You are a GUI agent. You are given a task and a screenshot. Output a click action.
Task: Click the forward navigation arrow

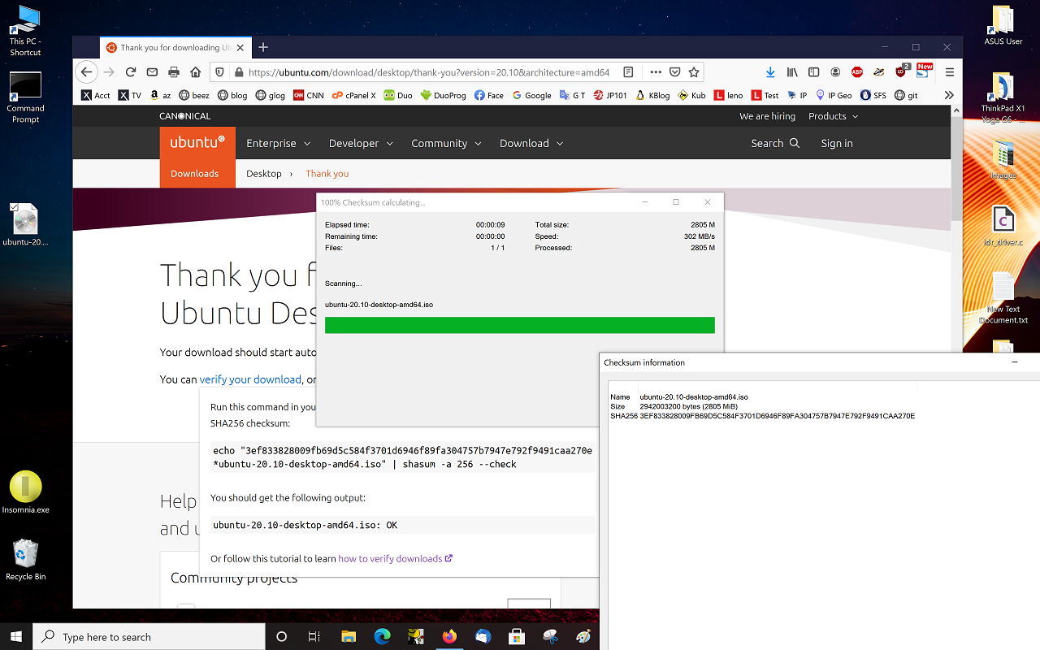[x=109, y=72]
